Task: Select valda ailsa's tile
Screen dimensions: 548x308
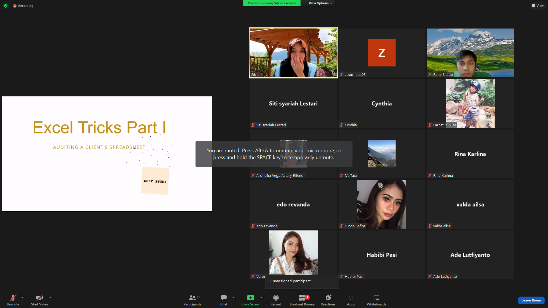Action: click(470, 204)
